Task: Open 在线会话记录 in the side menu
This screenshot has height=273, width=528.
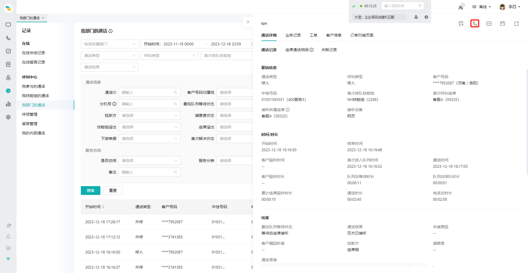Action: click(34, 53)
